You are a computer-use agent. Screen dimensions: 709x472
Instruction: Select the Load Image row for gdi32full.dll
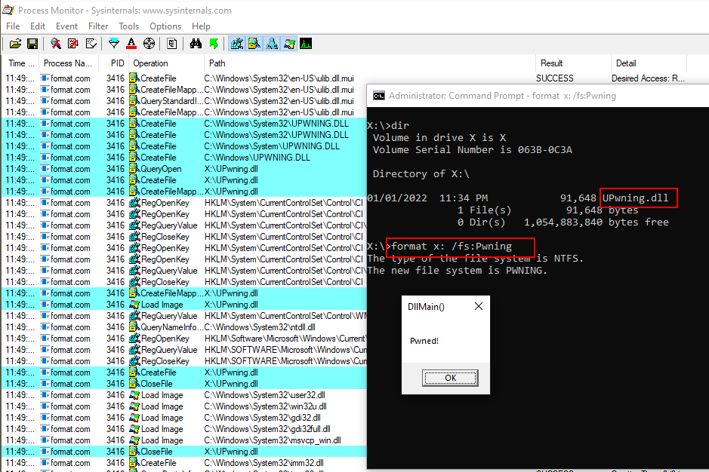[x=184, y=428]
